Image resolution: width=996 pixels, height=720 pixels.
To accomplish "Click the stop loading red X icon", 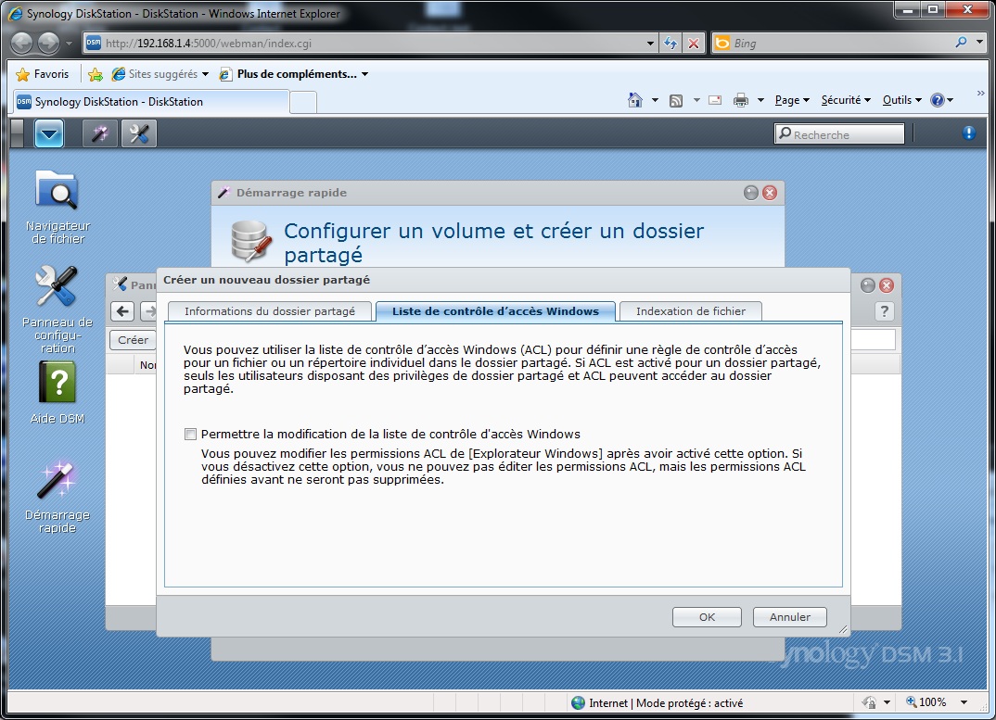I will pos(694,44).
